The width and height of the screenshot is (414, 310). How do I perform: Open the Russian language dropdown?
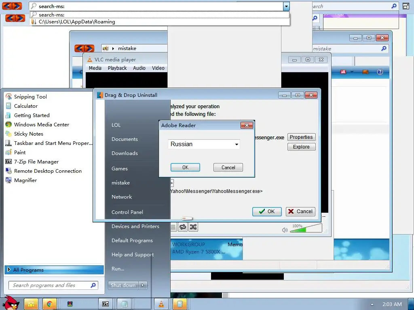coord(237,144)
